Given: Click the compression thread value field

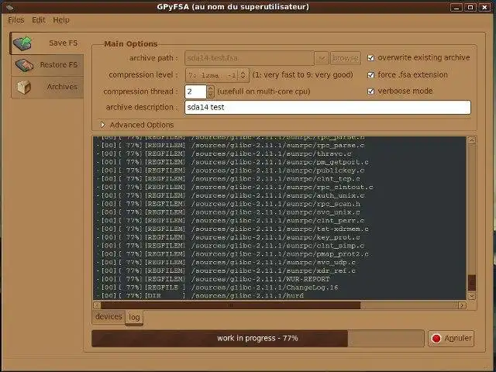Looking at the screenshot, I should [x=195, y=91].
